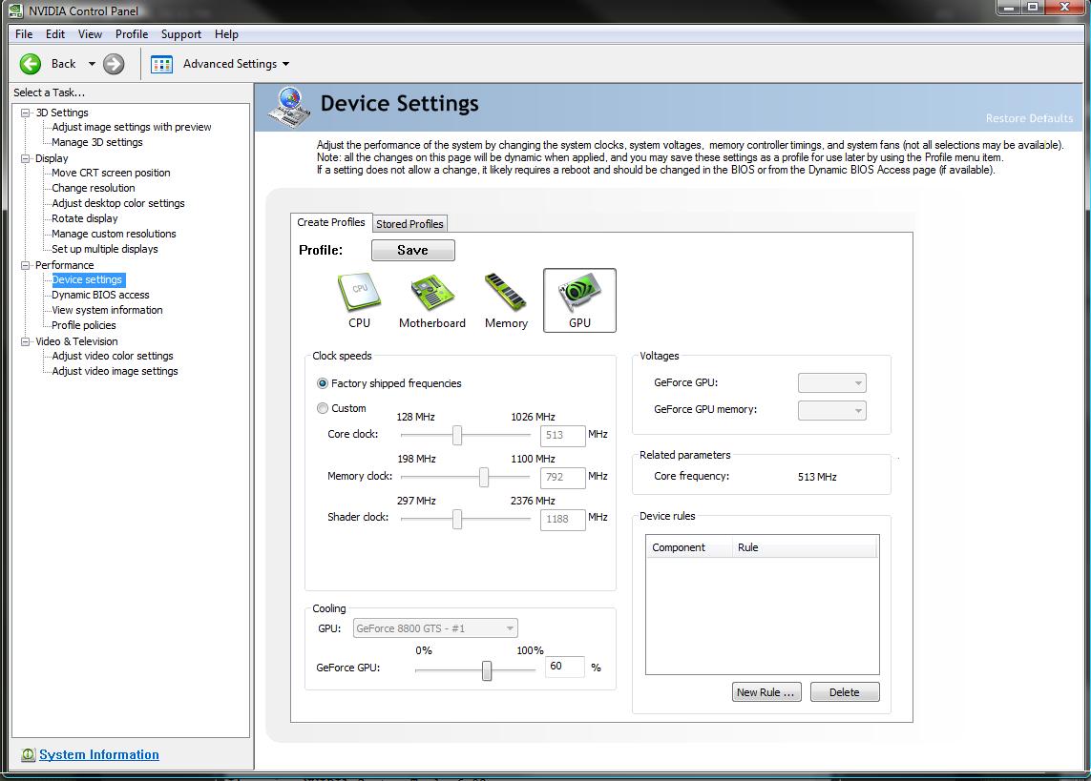The width and height of the screenshot is (1091, 781).
Task: Collapse the Video & Television tree node
Action: (26, 341)
